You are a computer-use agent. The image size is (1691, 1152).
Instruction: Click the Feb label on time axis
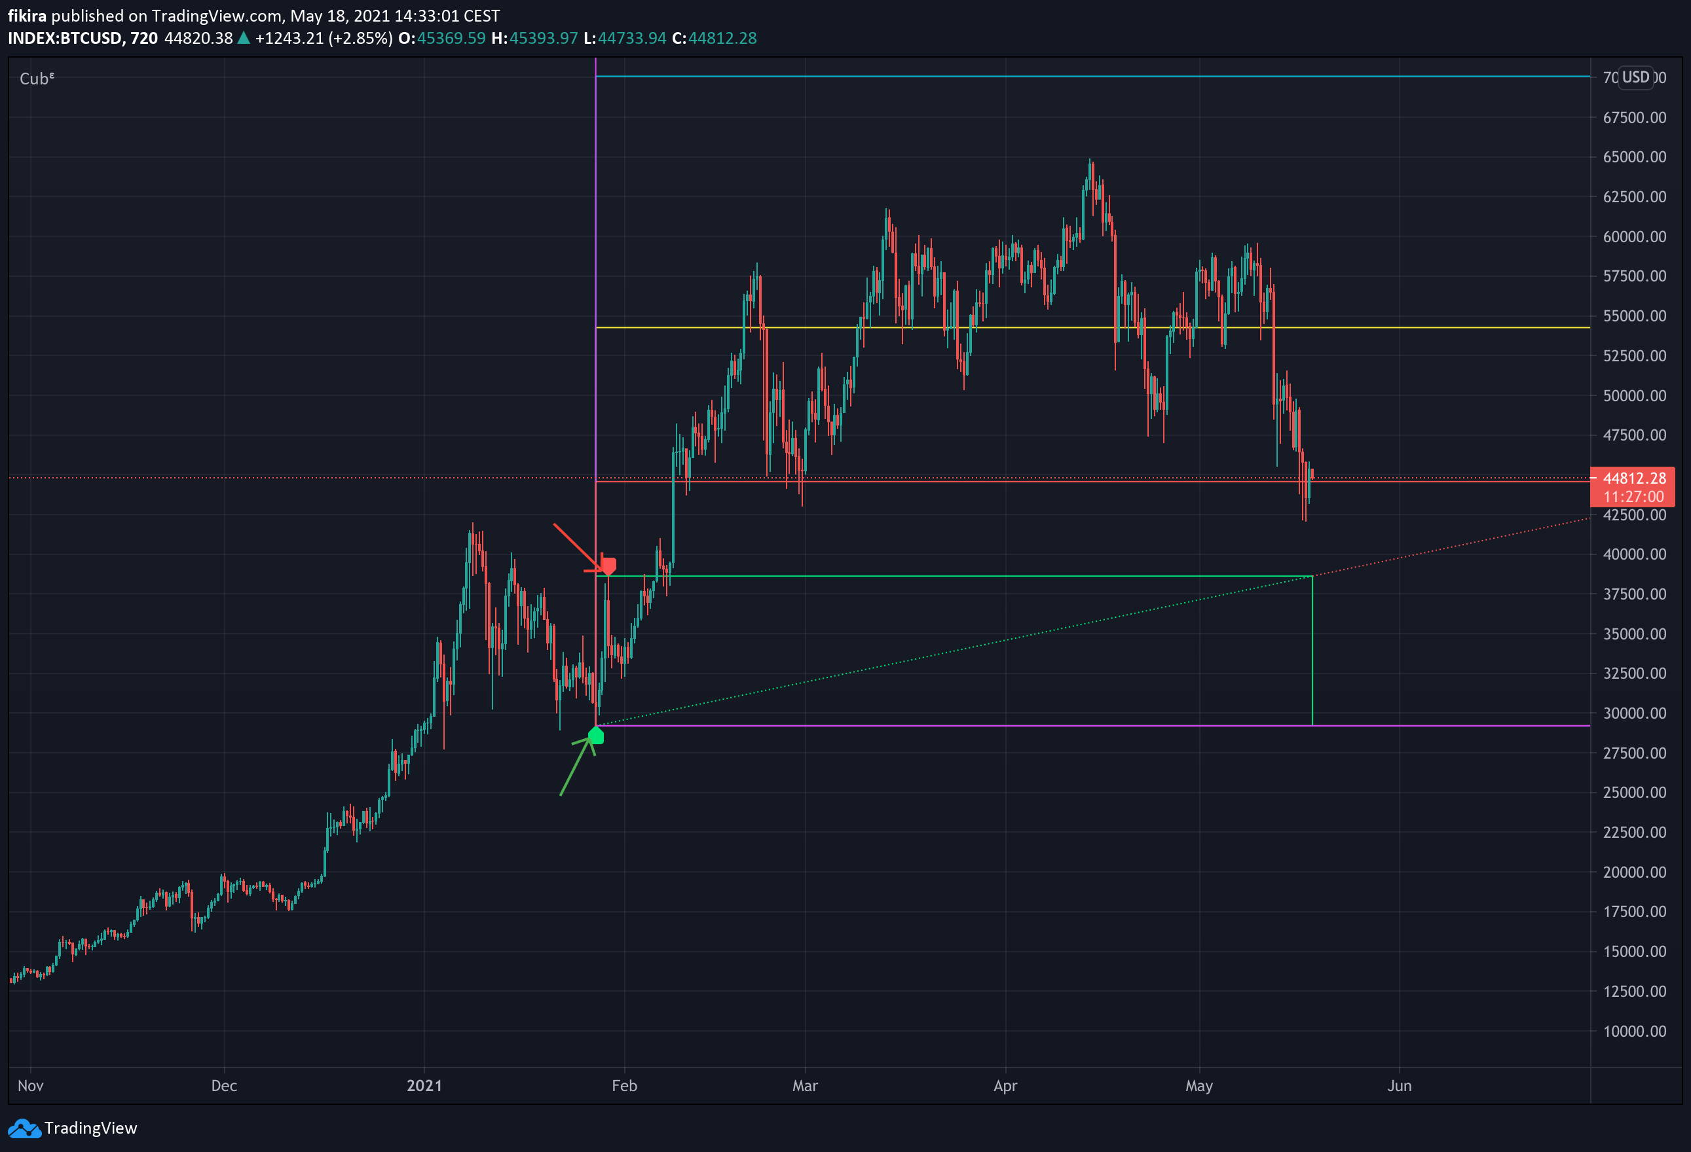[x=624, y=1086]
